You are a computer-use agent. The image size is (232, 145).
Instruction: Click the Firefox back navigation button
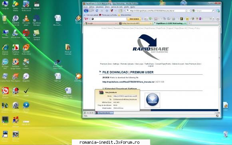[x=86, y=11]
